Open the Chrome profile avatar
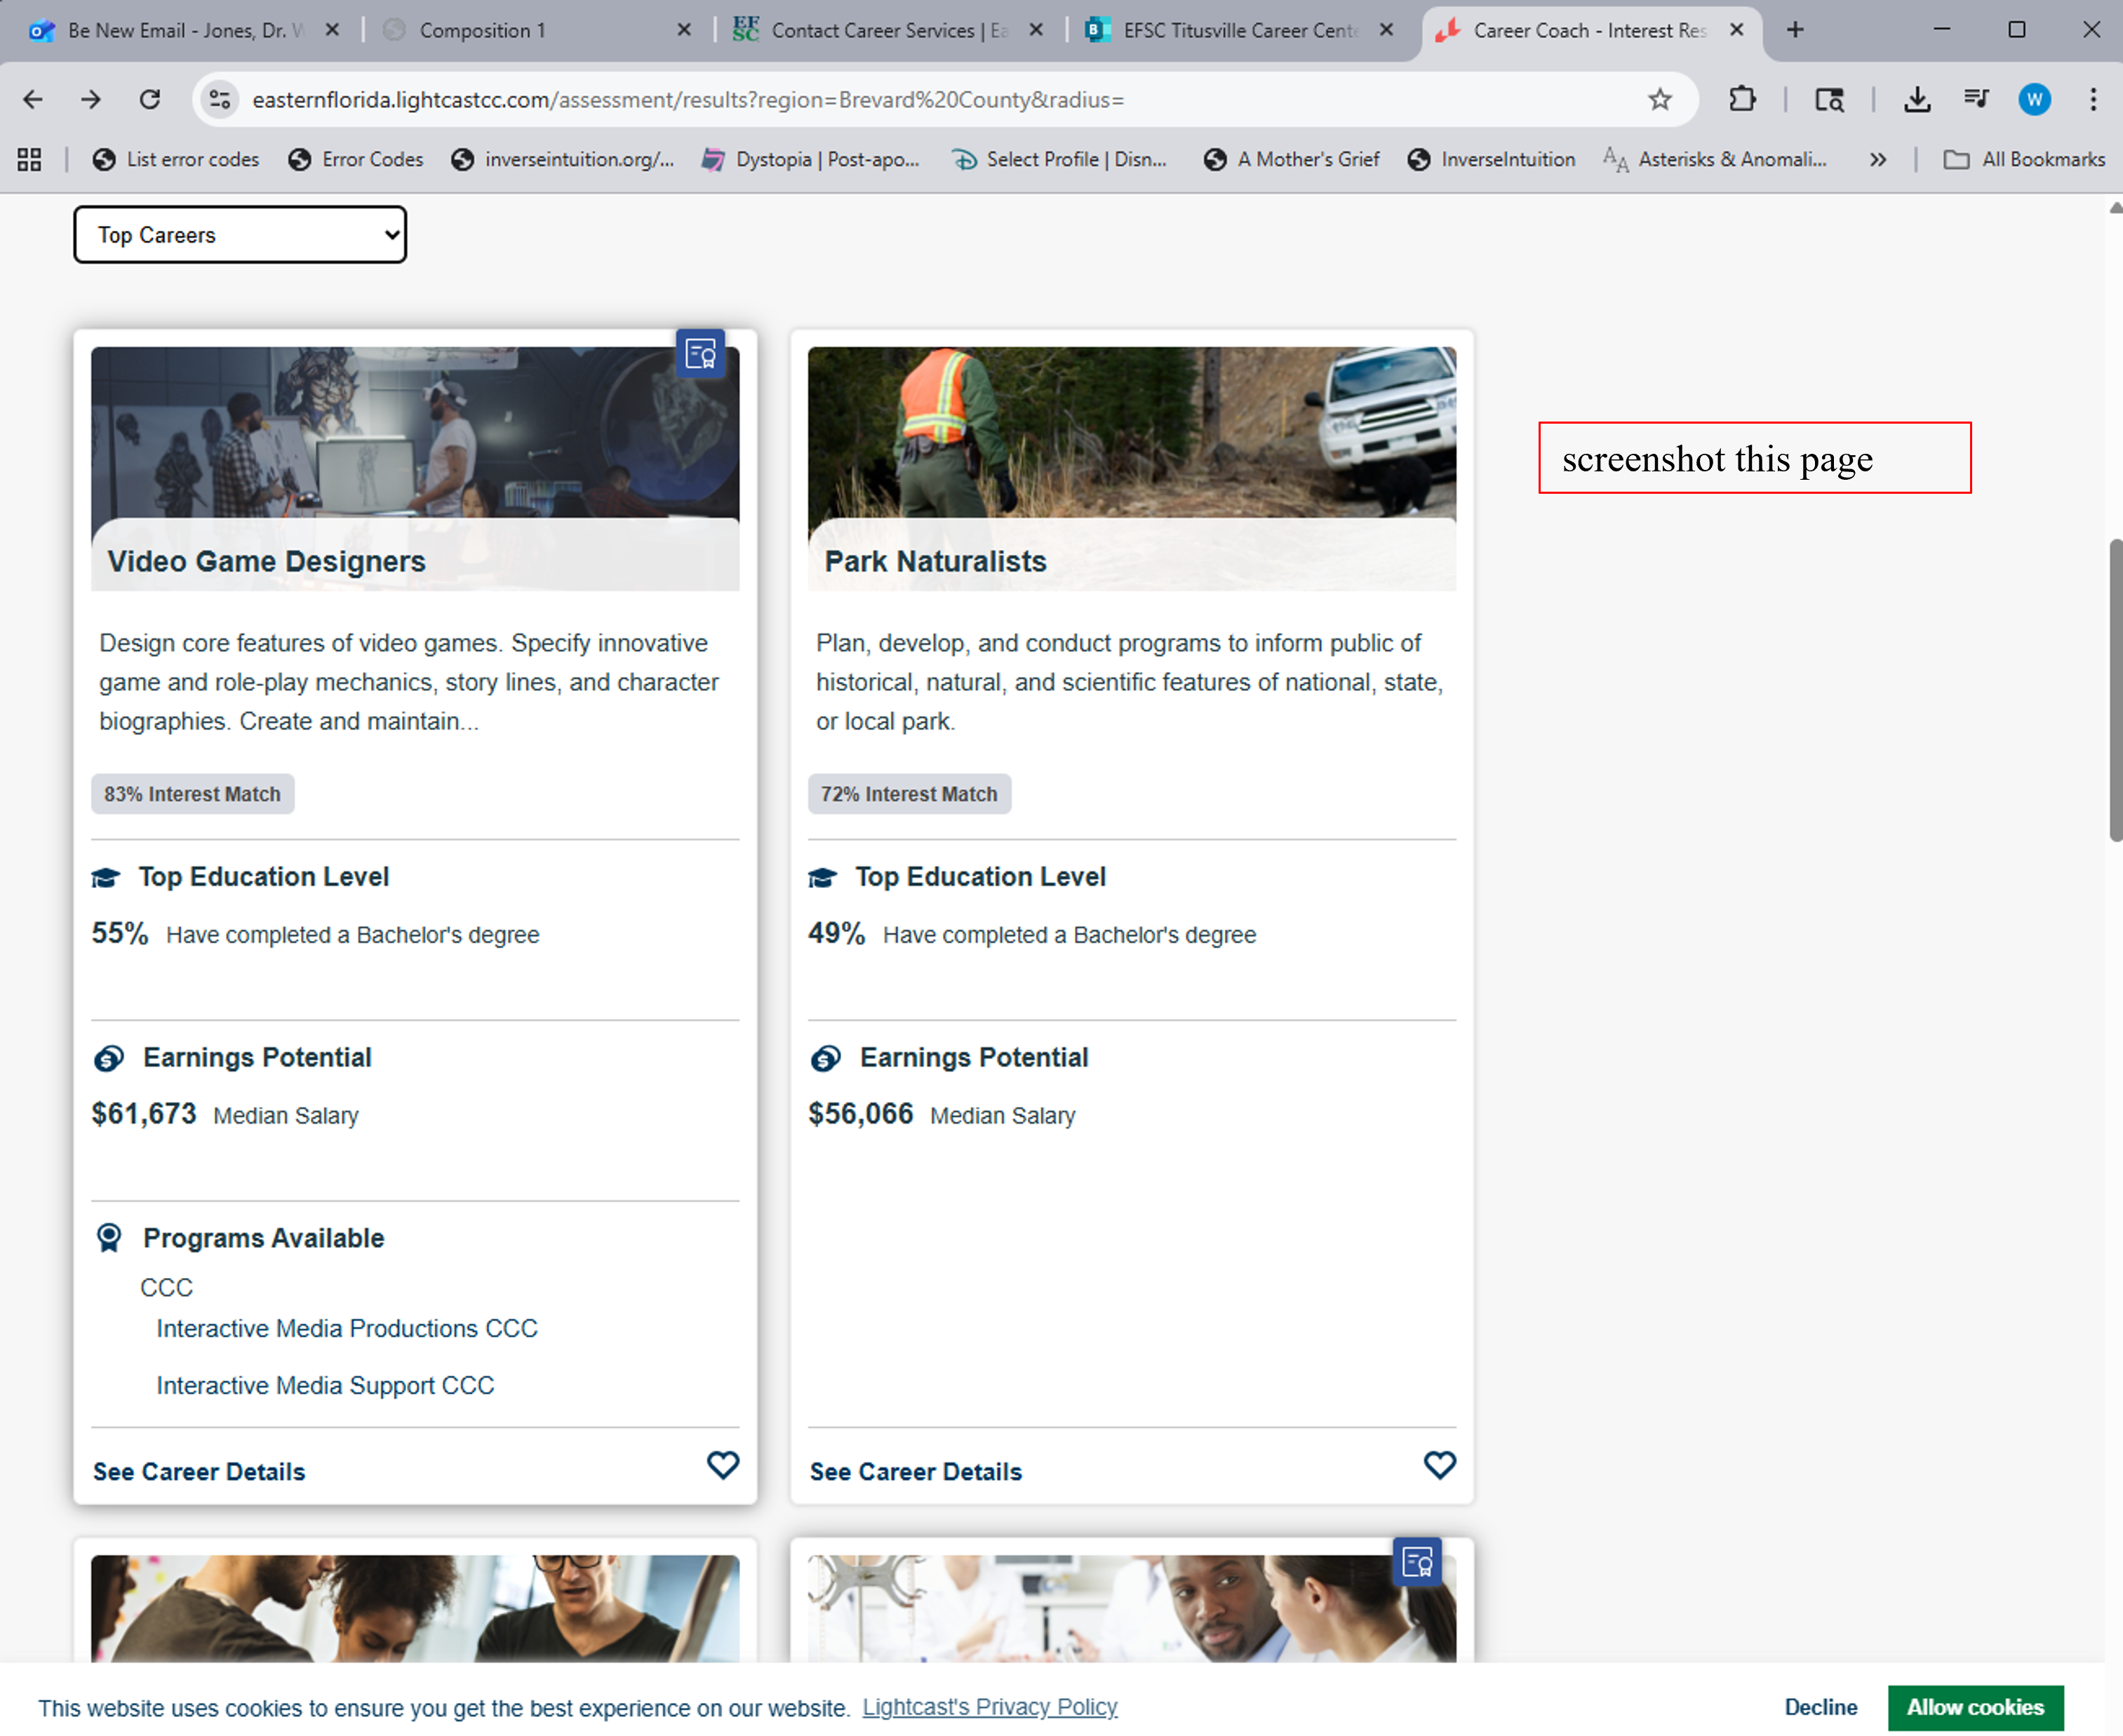This screenshot has height=1736, width=2123. [2034, 100]
